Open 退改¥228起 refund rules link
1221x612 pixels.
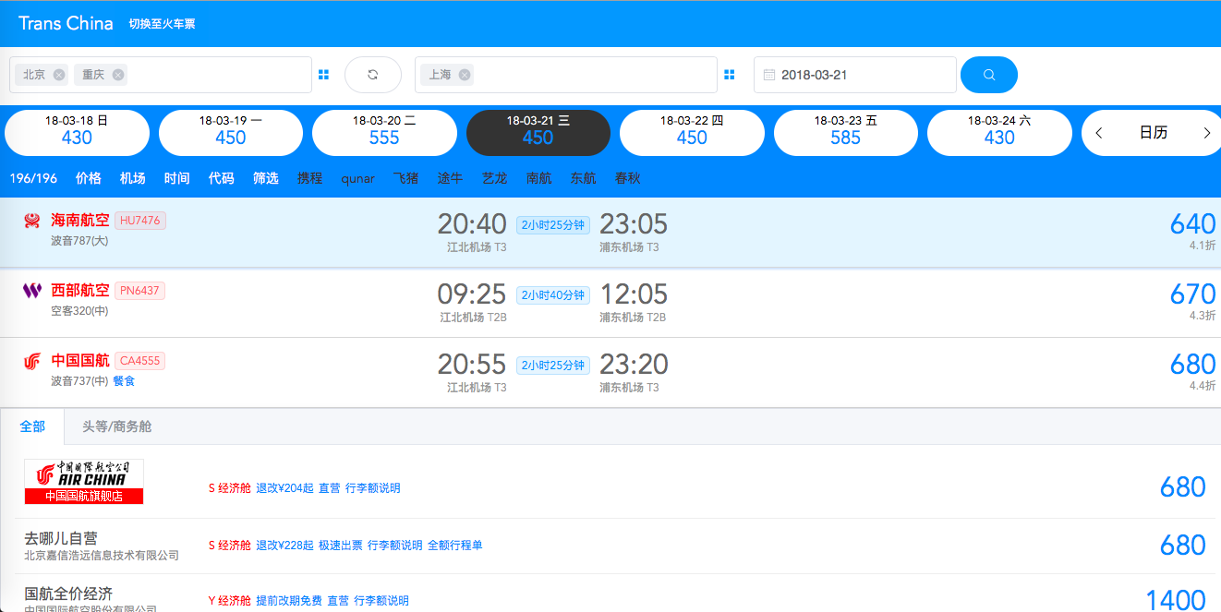[284, 546]
